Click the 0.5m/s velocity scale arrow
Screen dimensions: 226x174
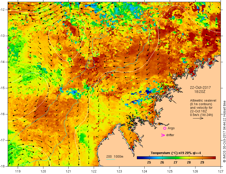(198, 118)
